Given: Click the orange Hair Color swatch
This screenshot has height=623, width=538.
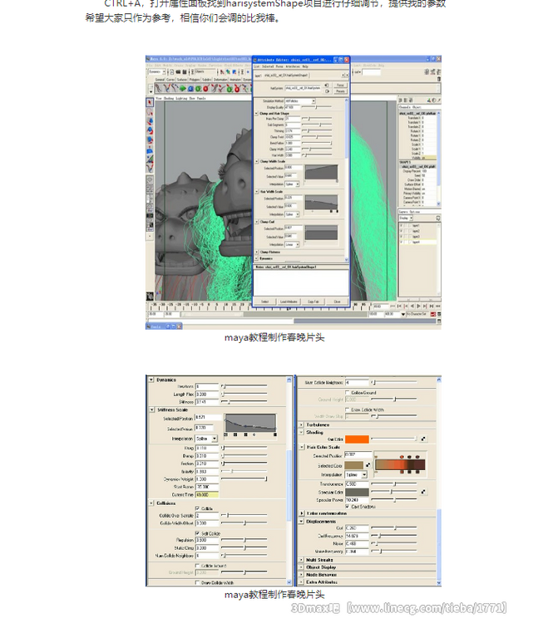Looking at the screenshot, I should click(357, 439).
